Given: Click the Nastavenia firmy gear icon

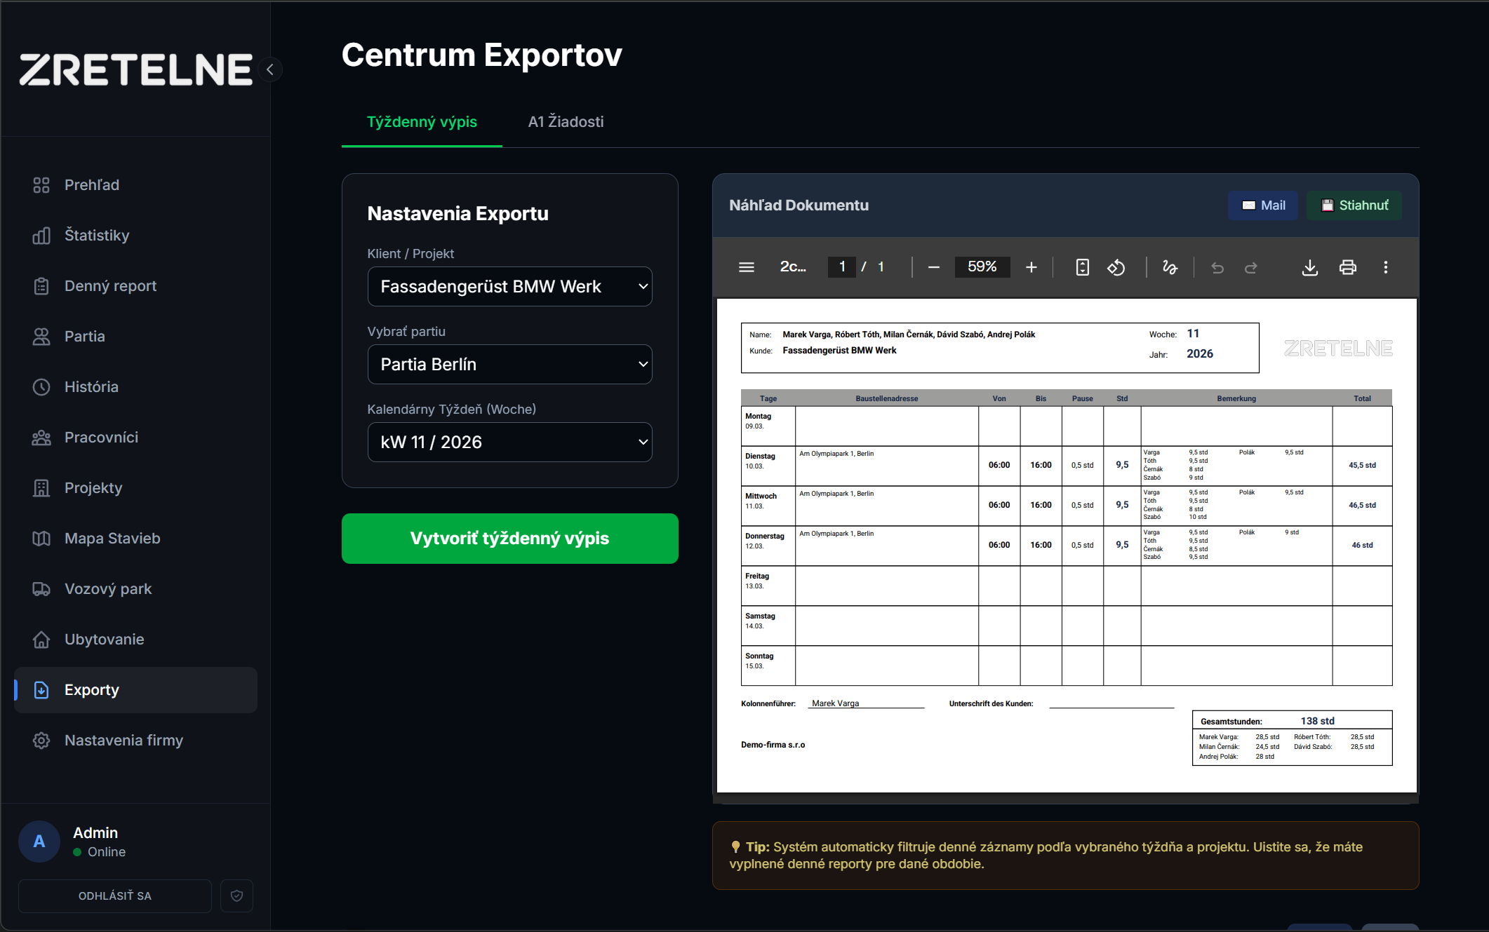Looking at the screenshot, I should click(x=41, y=741).
